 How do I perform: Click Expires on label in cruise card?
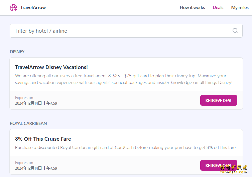click(24, 163)
